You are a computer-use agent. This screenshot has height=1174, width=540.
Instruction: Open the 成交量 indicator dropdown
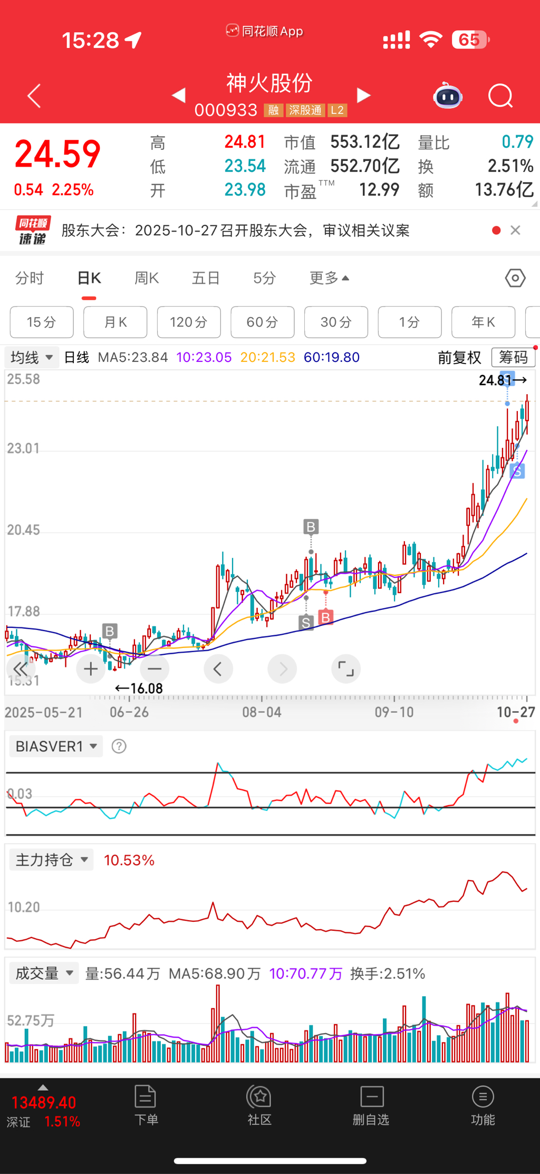[44, 973]
